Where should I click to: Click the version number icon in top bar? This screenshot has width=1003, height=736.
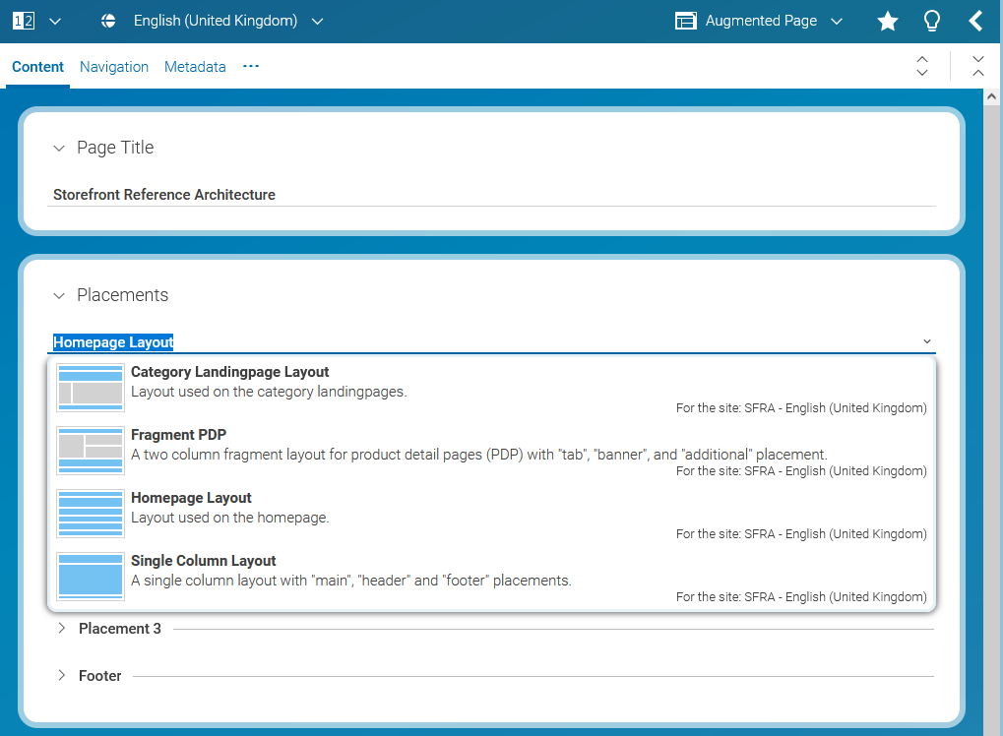point(23,21)
